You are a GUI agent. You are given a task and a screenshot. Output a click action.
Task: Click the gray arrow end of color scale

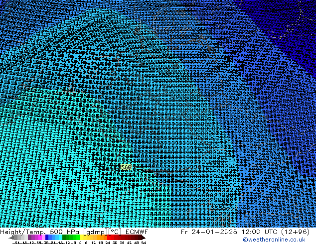pos(11,238)
